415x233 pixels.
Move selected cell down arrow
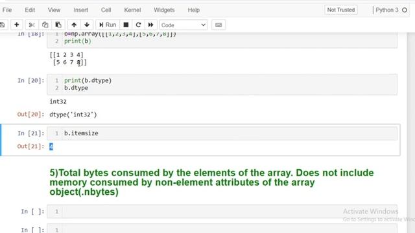(87, 25)
